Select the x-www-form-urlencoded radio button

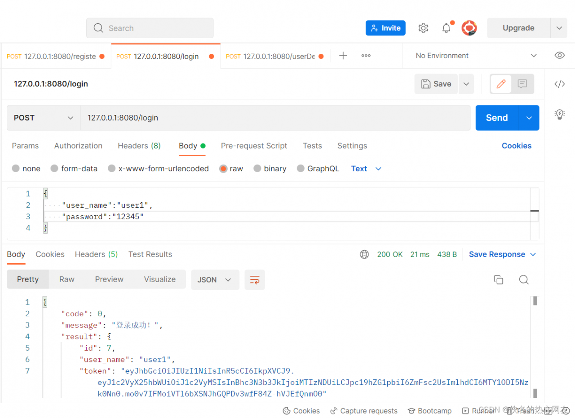[112, 169]
